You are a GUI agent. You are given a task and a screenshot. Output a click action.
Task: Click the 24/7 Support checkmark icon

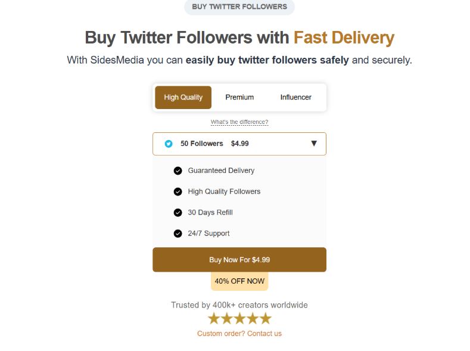tap(178, 234)
